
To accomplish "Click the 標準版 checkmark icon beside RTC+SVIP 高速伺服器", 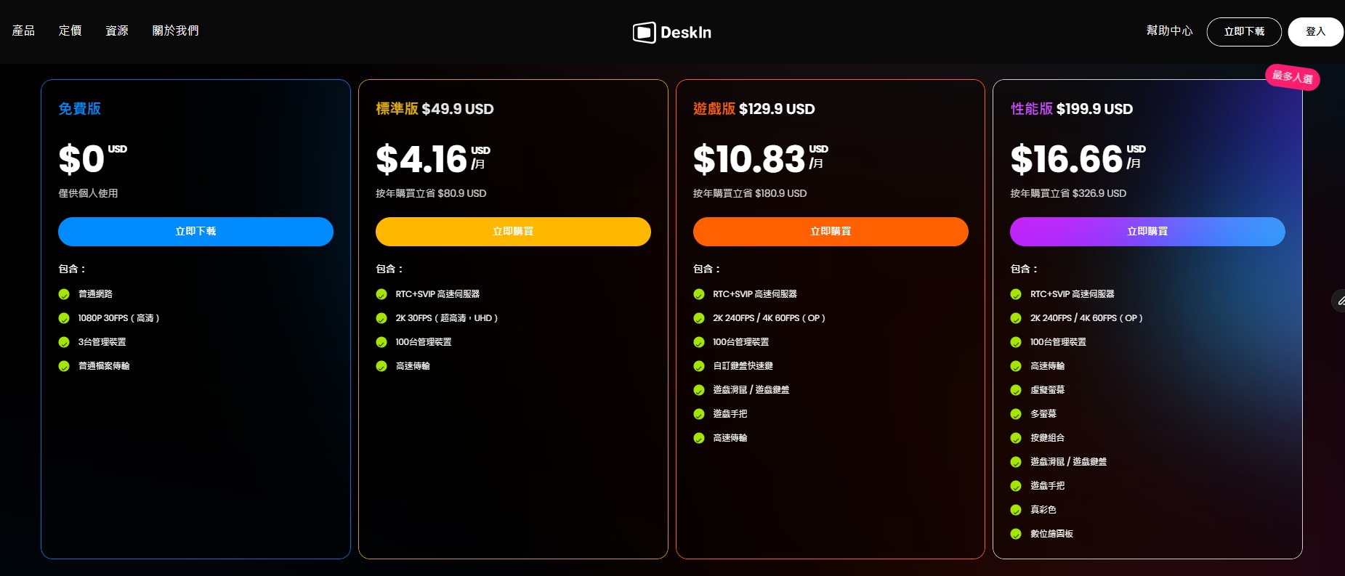I will [x=381, y=294].
